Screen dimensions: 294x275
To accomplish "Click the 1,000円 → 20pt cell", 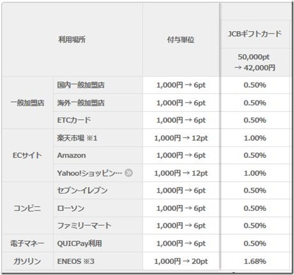I will 181,261.
